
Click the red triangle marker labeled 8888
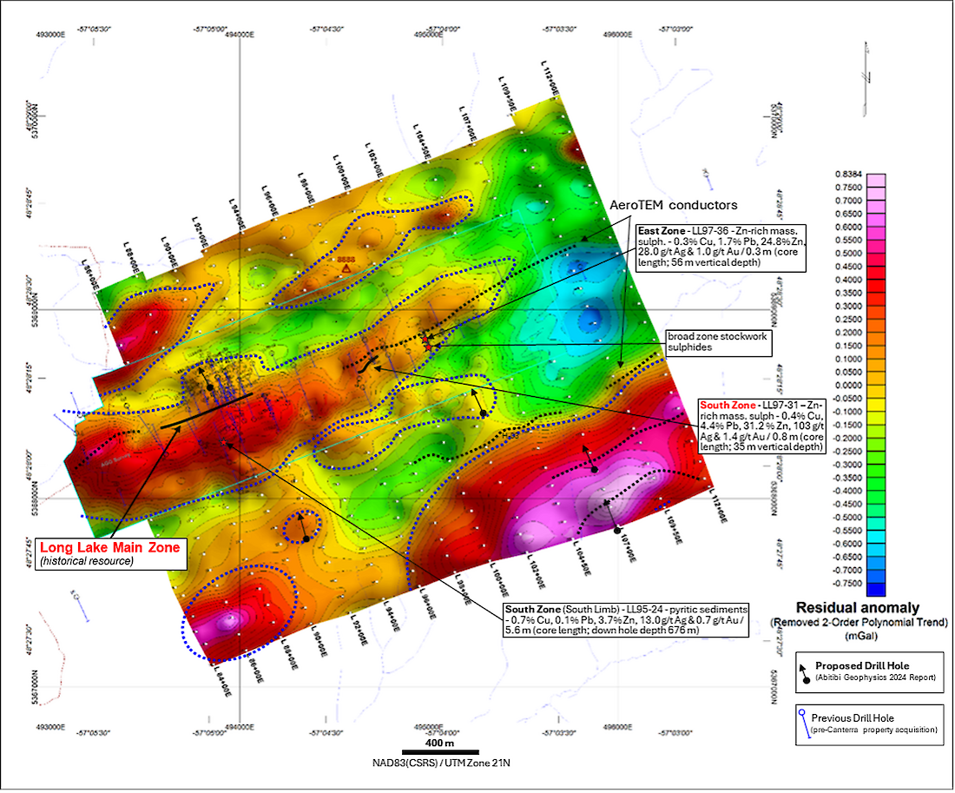[x=346, y=269]
